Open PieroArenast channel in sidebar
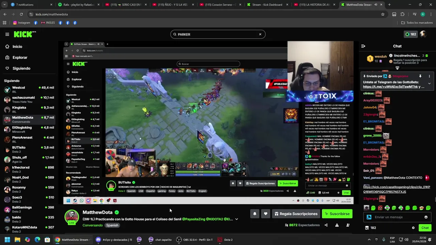This screenshot has height=245, width=436. coord(29,140)
